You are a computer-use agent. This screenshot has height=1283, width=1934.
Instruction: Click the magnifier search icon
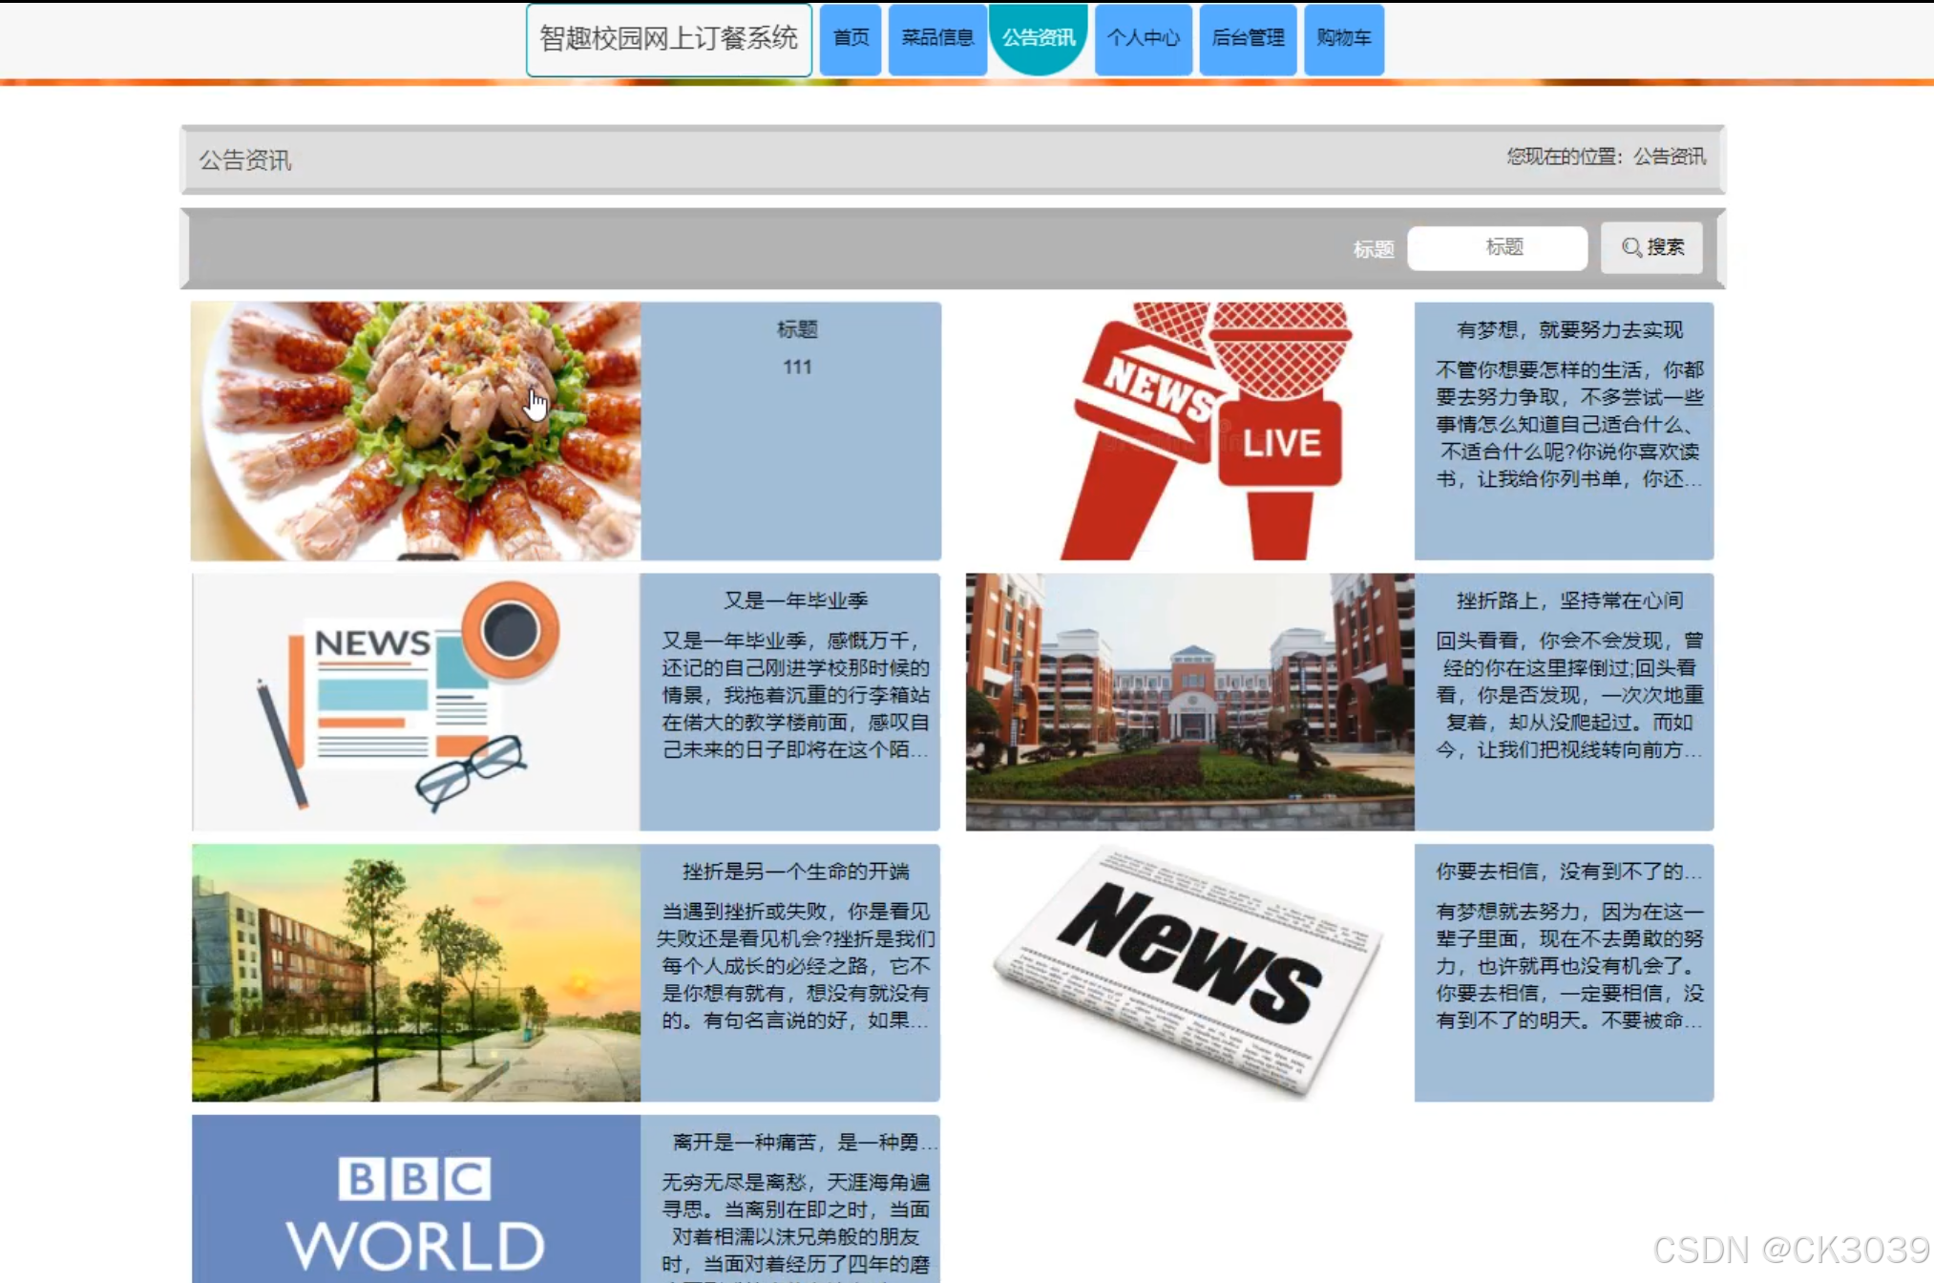[1631, 248]
